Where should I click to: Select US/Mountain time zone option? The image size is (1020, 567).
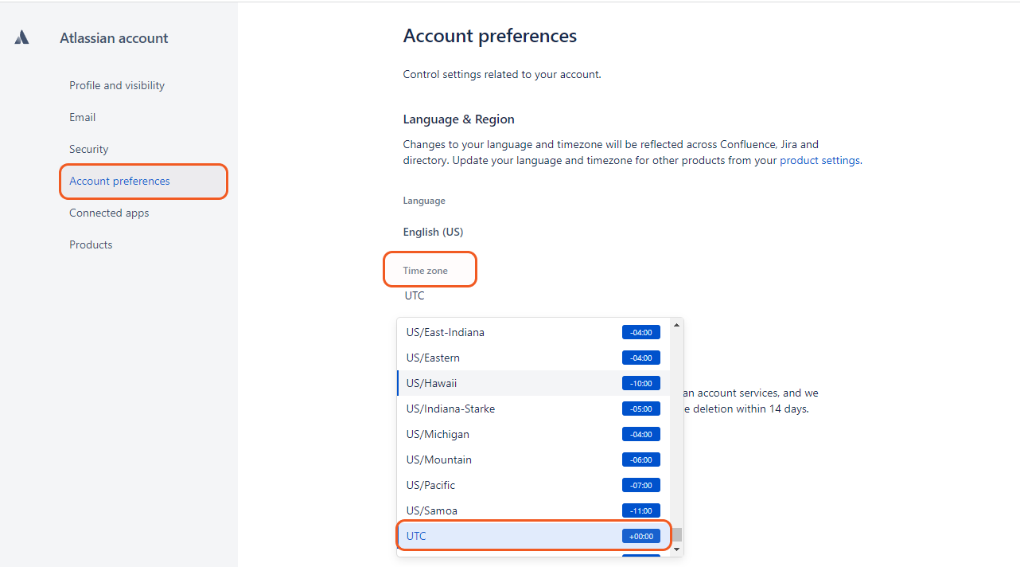(438, 459)
